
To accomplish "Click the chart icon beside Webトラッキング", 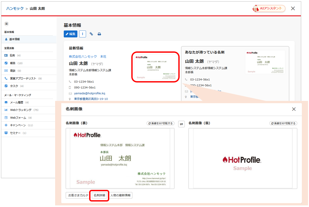I will coord(6,110).
